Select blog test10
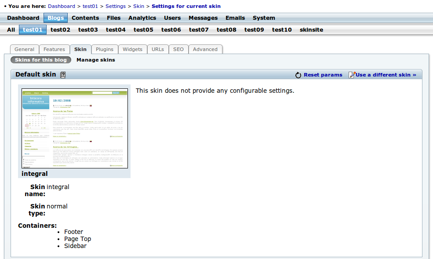 point(282,30)
